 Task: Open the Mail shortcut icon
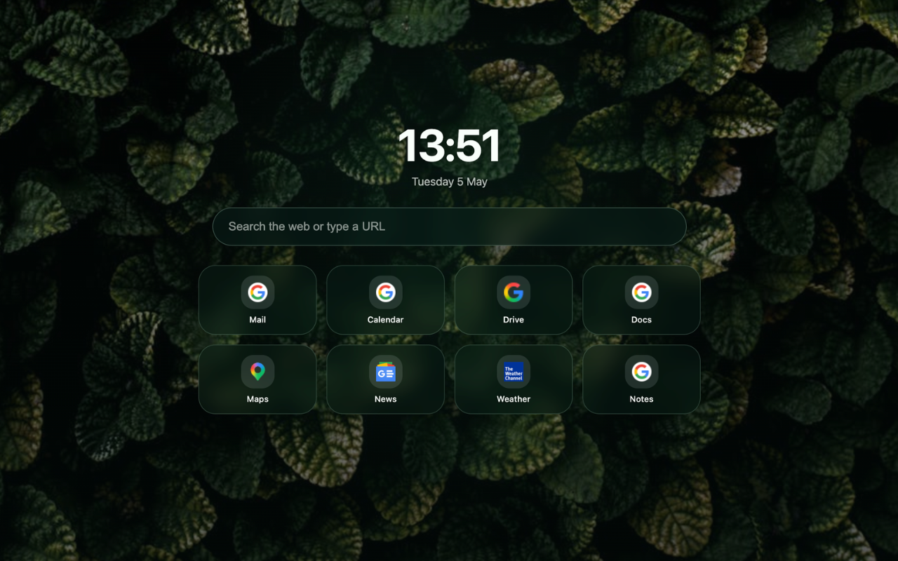point(257,292)
